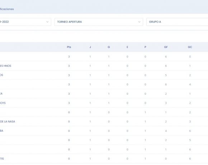Select the team row ending in BA
208x165 pixels.
[104, 131]
